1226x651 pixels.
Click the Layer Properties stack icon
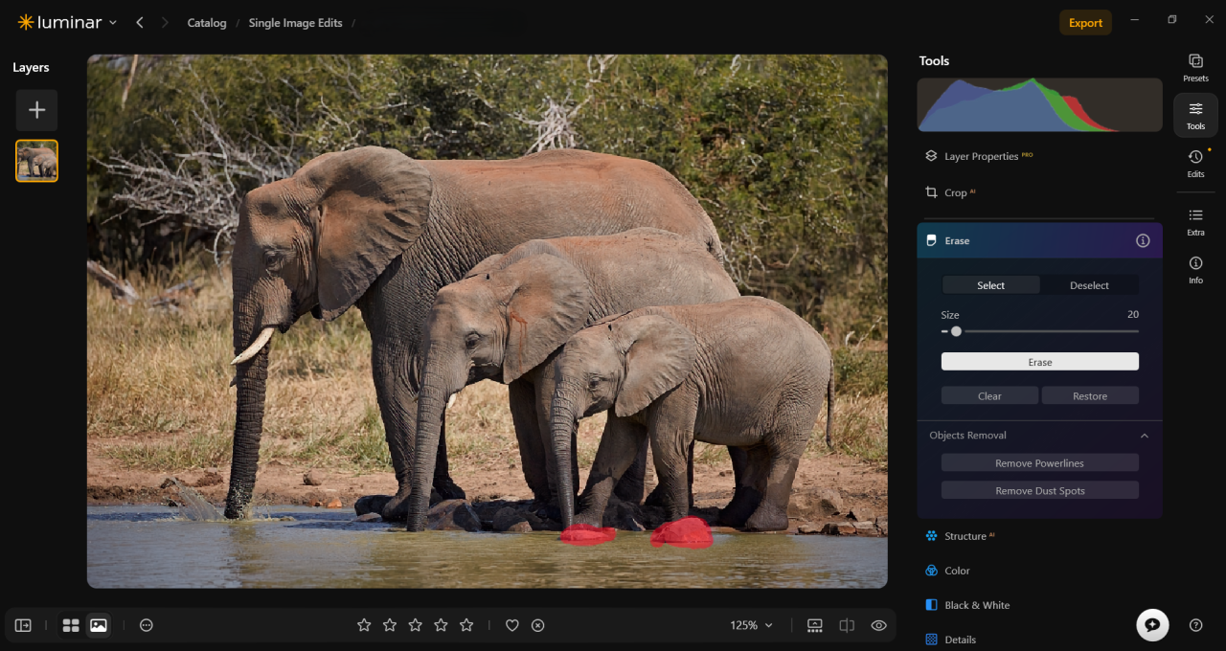pos(931,156)
